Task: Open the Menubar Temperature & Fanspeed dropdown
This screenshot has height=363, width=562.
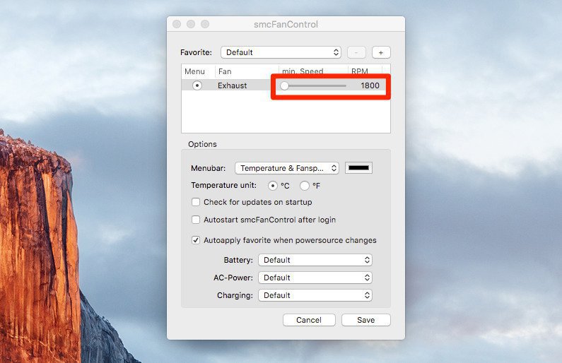Action: [287, 168]
